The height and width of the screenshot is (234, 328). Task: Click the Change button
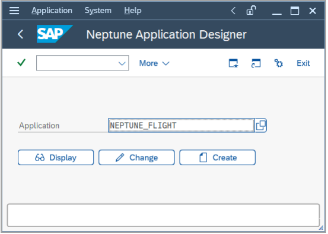pyautogui.click(x=136, y=158)
